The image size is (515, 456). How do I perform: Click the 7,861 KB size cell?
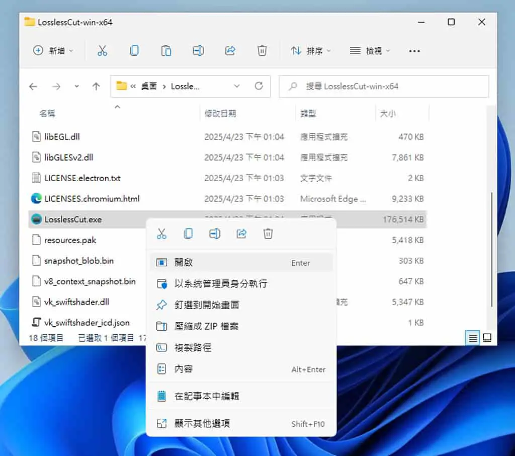tap(407, 158)
